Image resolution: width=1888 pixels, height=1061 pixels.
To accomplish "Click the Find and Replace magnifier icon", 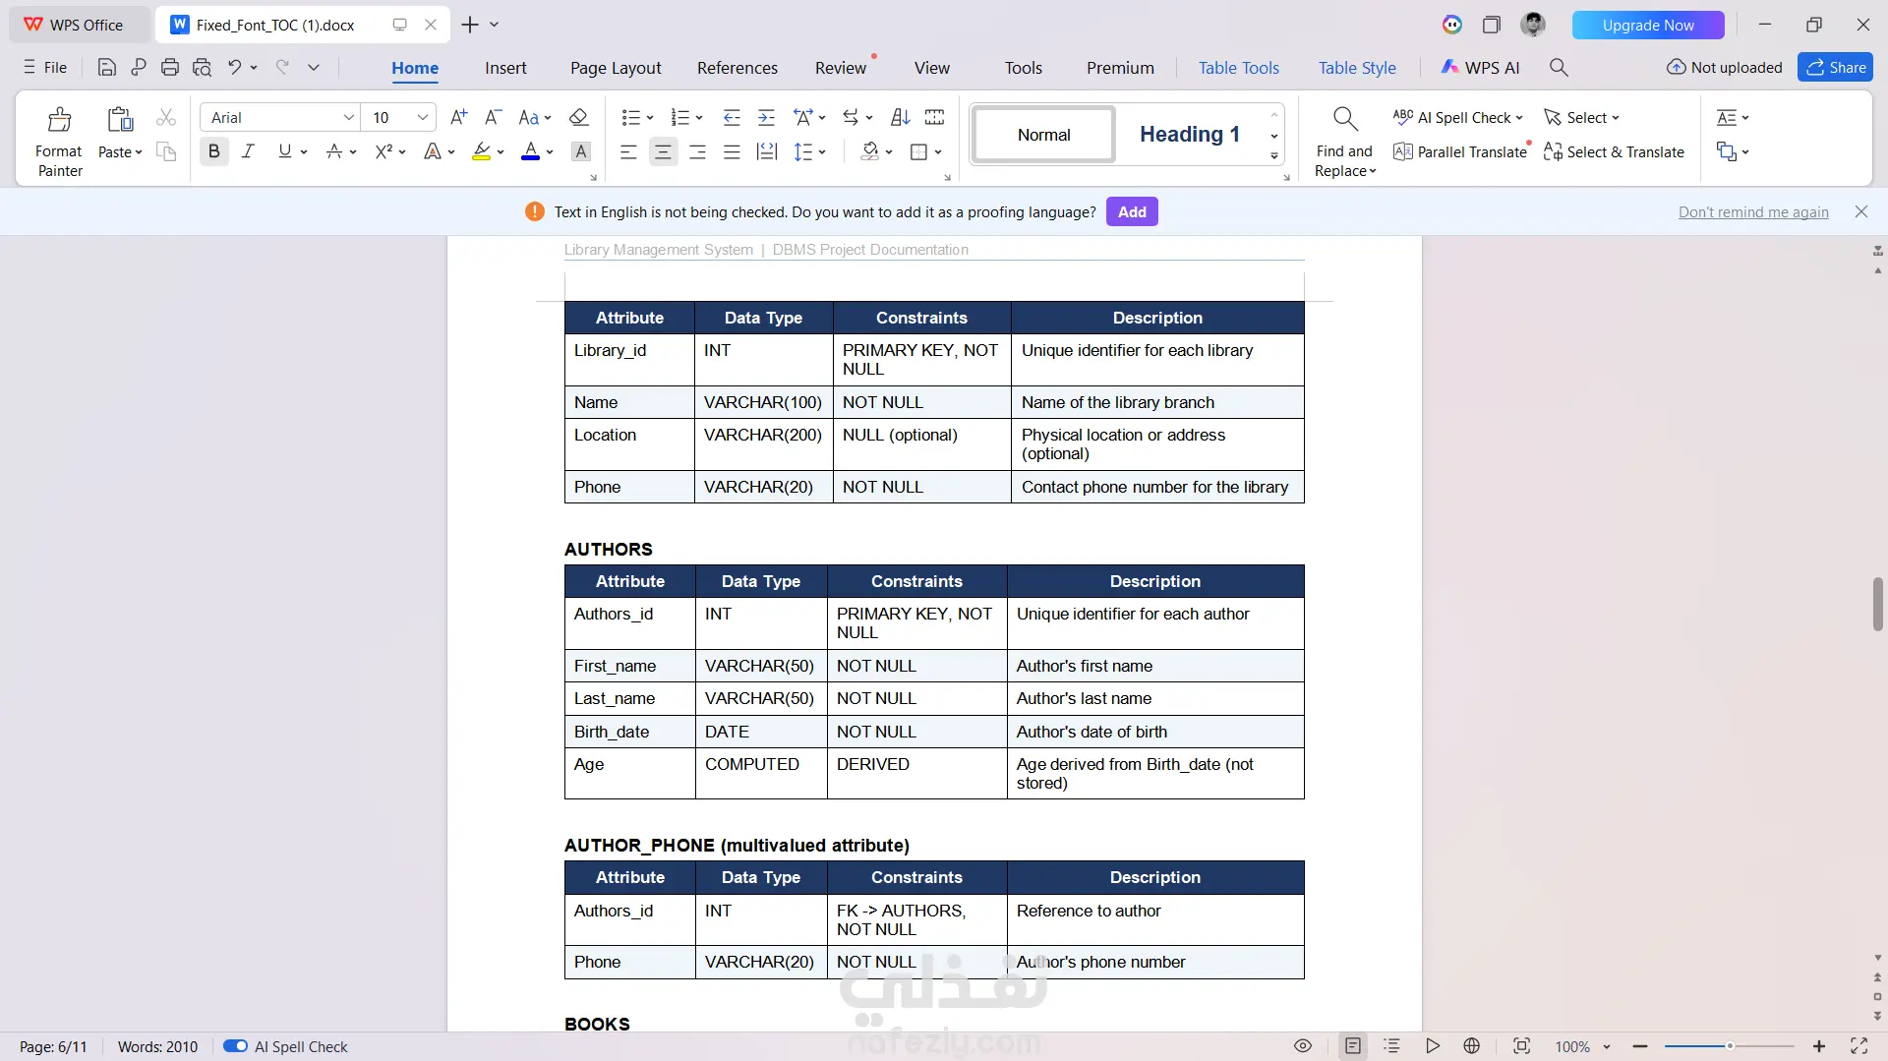I will (1345, 120).
